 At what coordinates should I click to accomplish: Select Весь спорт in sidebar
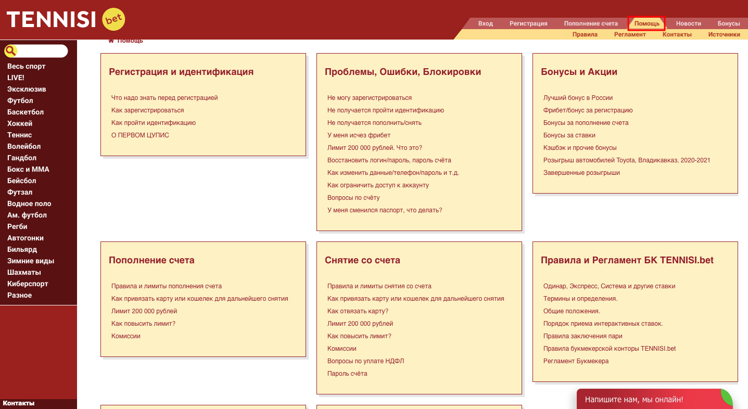pos(27,66)
